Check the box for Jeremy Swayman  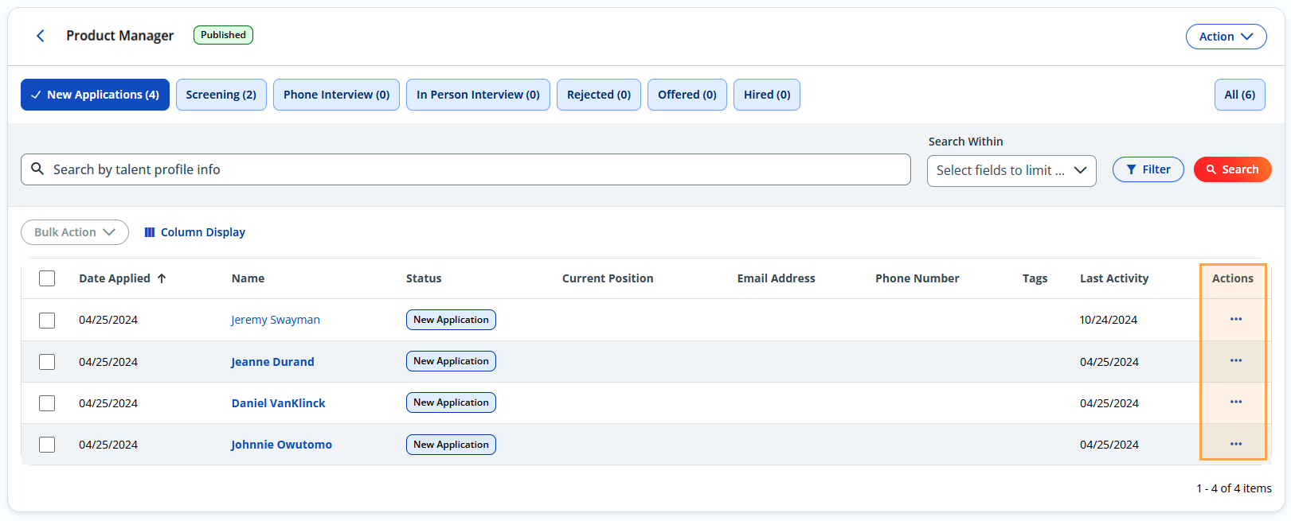coord(47,320)
